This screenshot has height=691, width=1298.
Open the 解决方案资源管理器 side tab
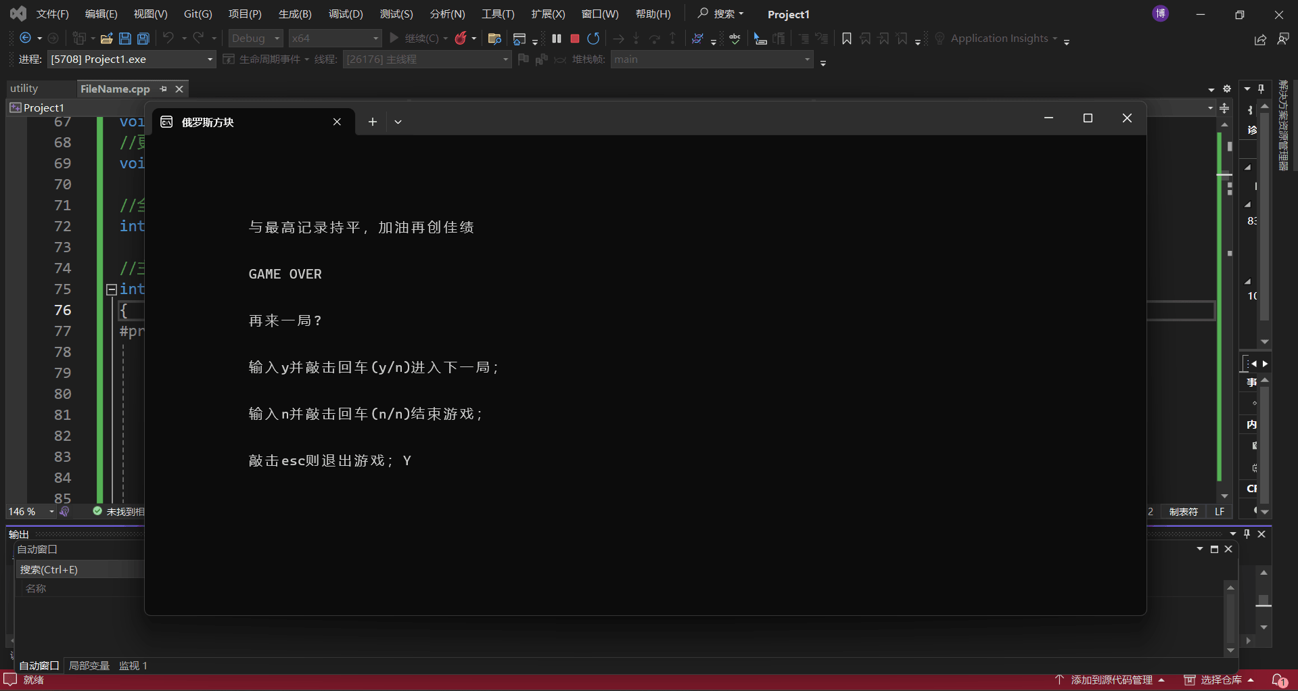1283,125
